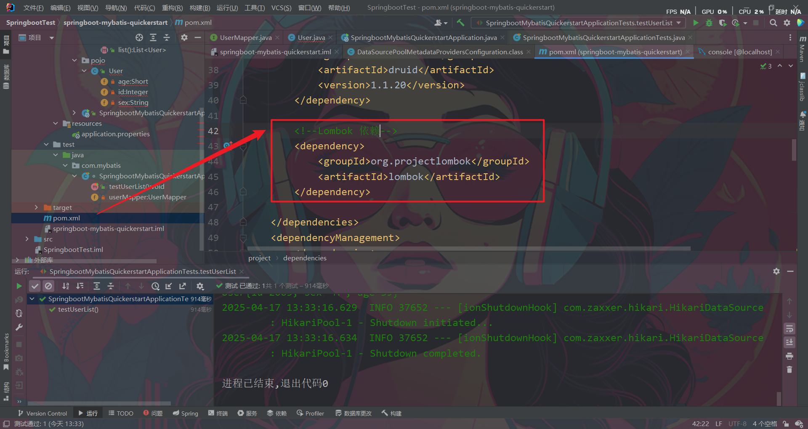This screenshot has height=429, width=808.
Task: Switch to console [@localhost] tab
Action: click(740, 52)
